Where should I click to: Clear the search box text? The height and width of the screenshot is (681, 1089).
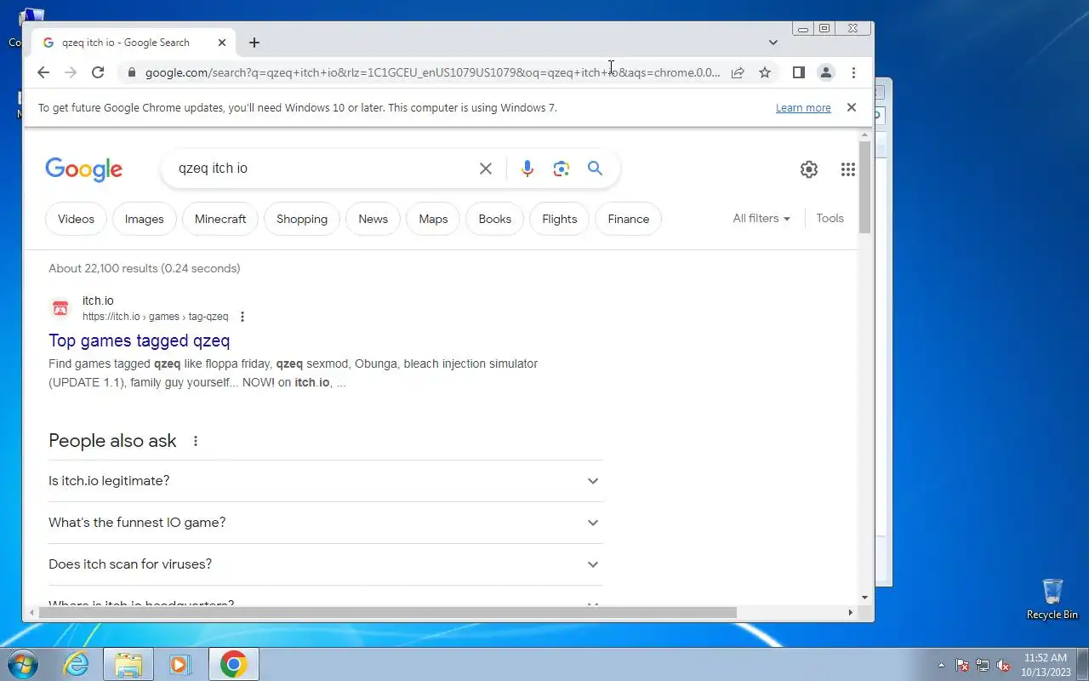pos(486,169)
